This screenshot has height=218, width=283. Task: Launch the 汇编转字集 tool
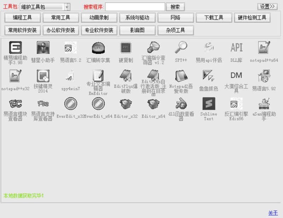click(x=98, y=48)
